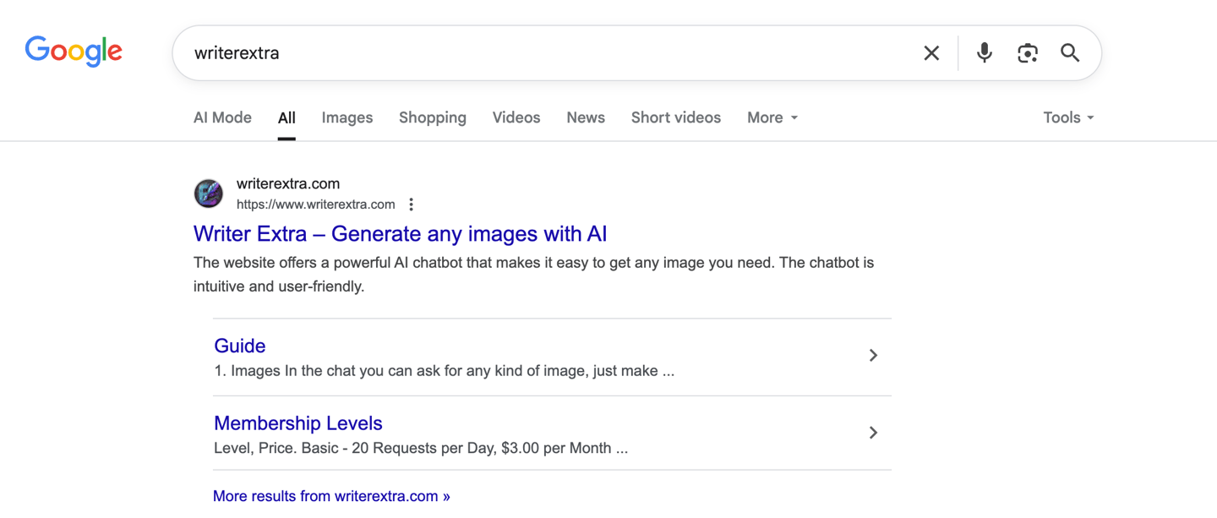Open the three-dot menu beside writerextra.com URL
The height and width of the screenshot is (518, 1217).
pos(412,204)
